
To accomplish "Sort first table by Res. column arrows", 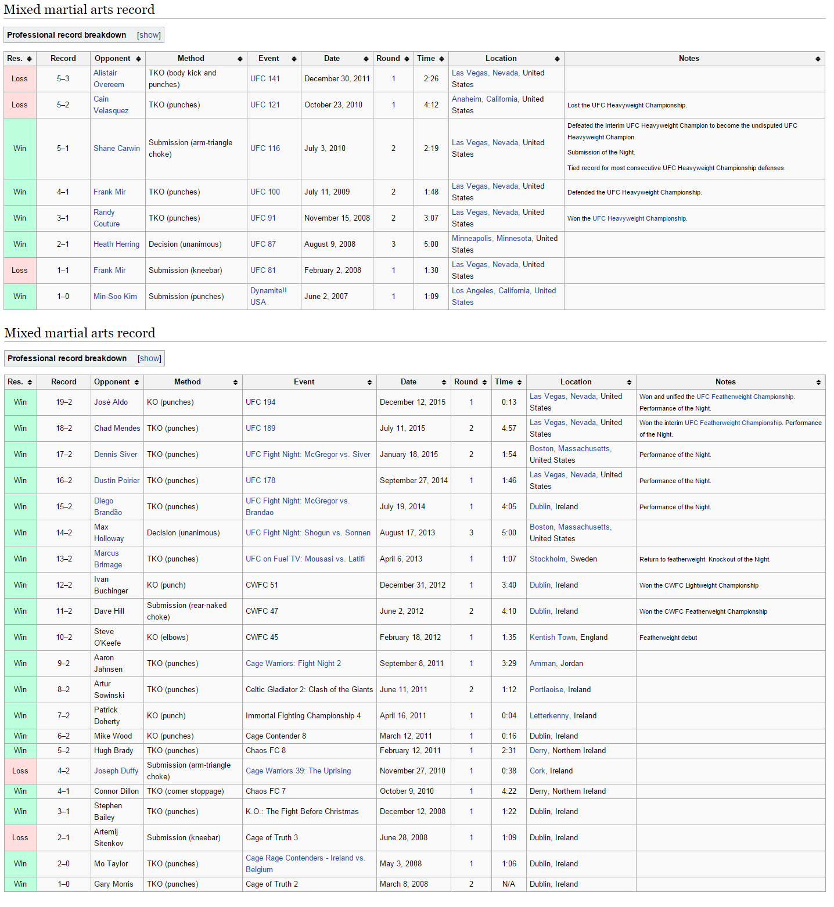I will pyautogui.click(x=30, y=59).
